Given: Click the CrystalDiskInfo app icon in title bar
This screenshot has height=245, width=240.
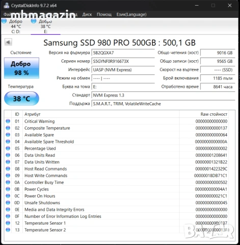Looking at the screenshot, I should coord(7,5).
